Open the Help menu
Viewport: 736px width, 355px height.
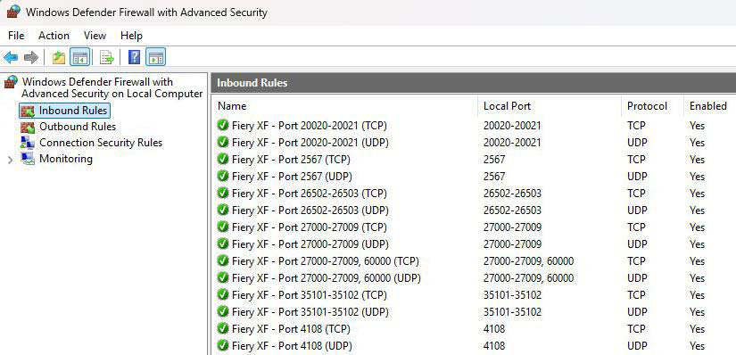tap(131, 36)
